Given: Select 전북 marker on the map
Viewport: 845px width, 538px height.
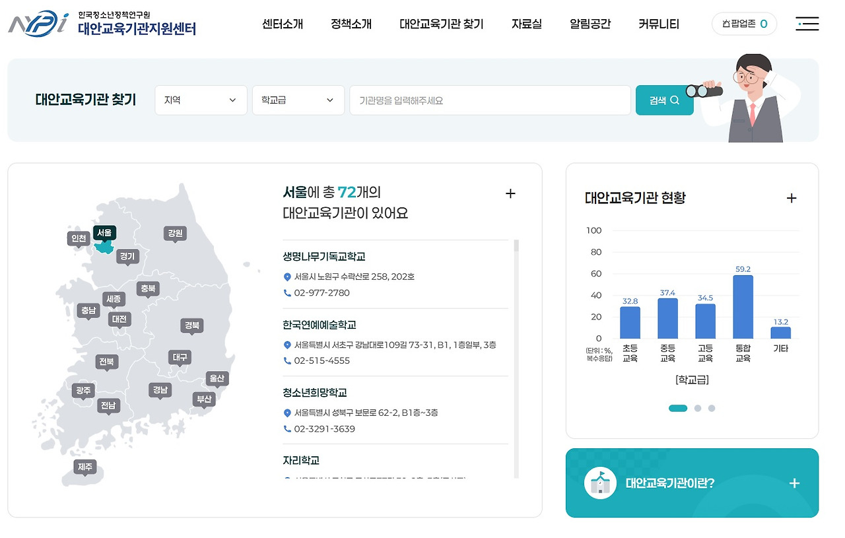Looking at the screenshot, I should click(107, 362).
